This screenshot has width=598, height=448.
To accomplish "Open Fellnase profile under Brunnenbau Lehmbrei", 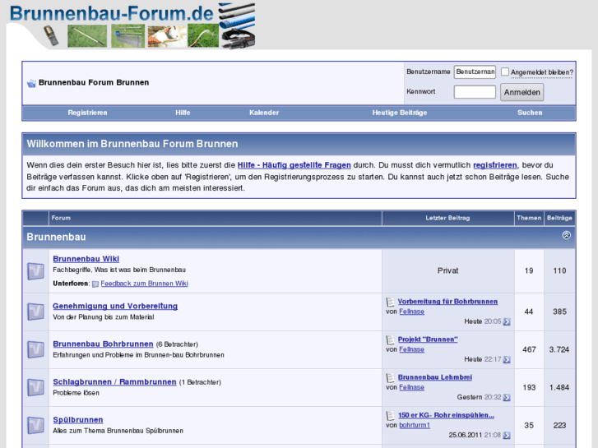I will click(411, 387).
